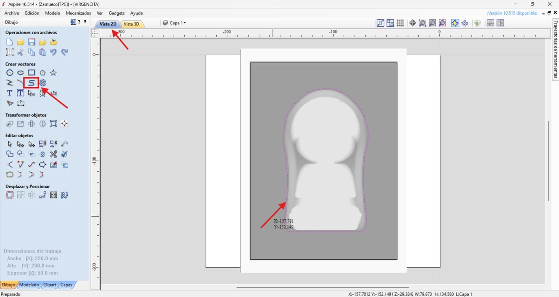Open the Move objects transform tool
The image size is (559, 297).
click(9, 124)
